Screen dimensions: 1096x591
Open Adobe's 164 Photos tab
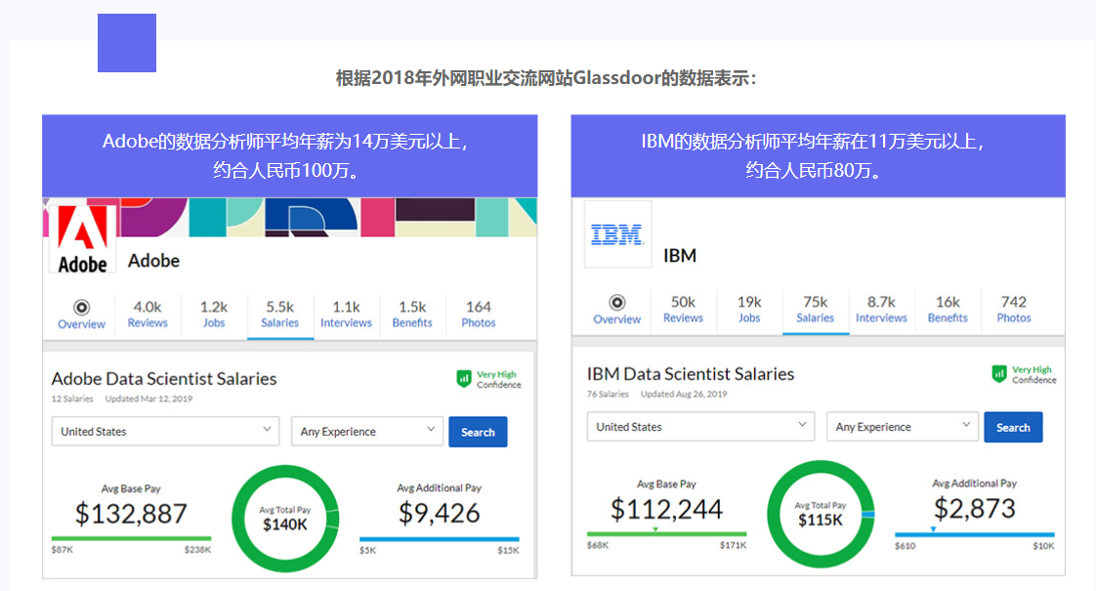pos(479,314)
